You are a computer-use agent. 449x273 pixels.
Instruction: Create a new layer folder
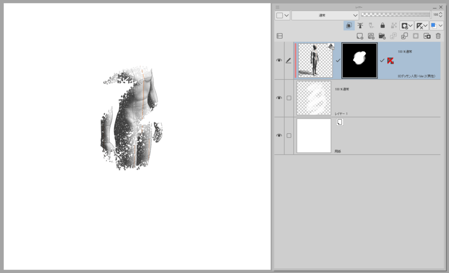coord(383,36)
